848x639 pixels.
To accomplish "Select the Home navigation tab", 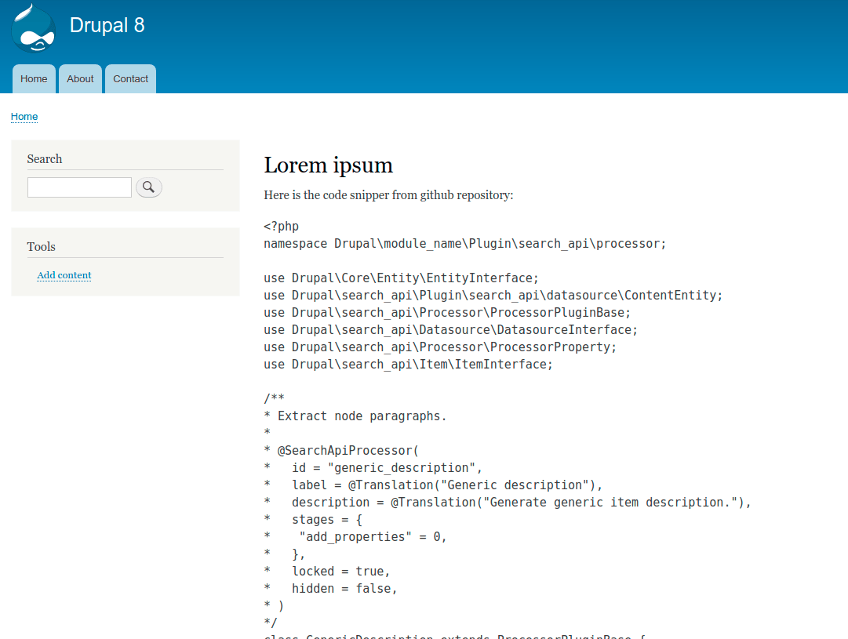I will point(33,78).
